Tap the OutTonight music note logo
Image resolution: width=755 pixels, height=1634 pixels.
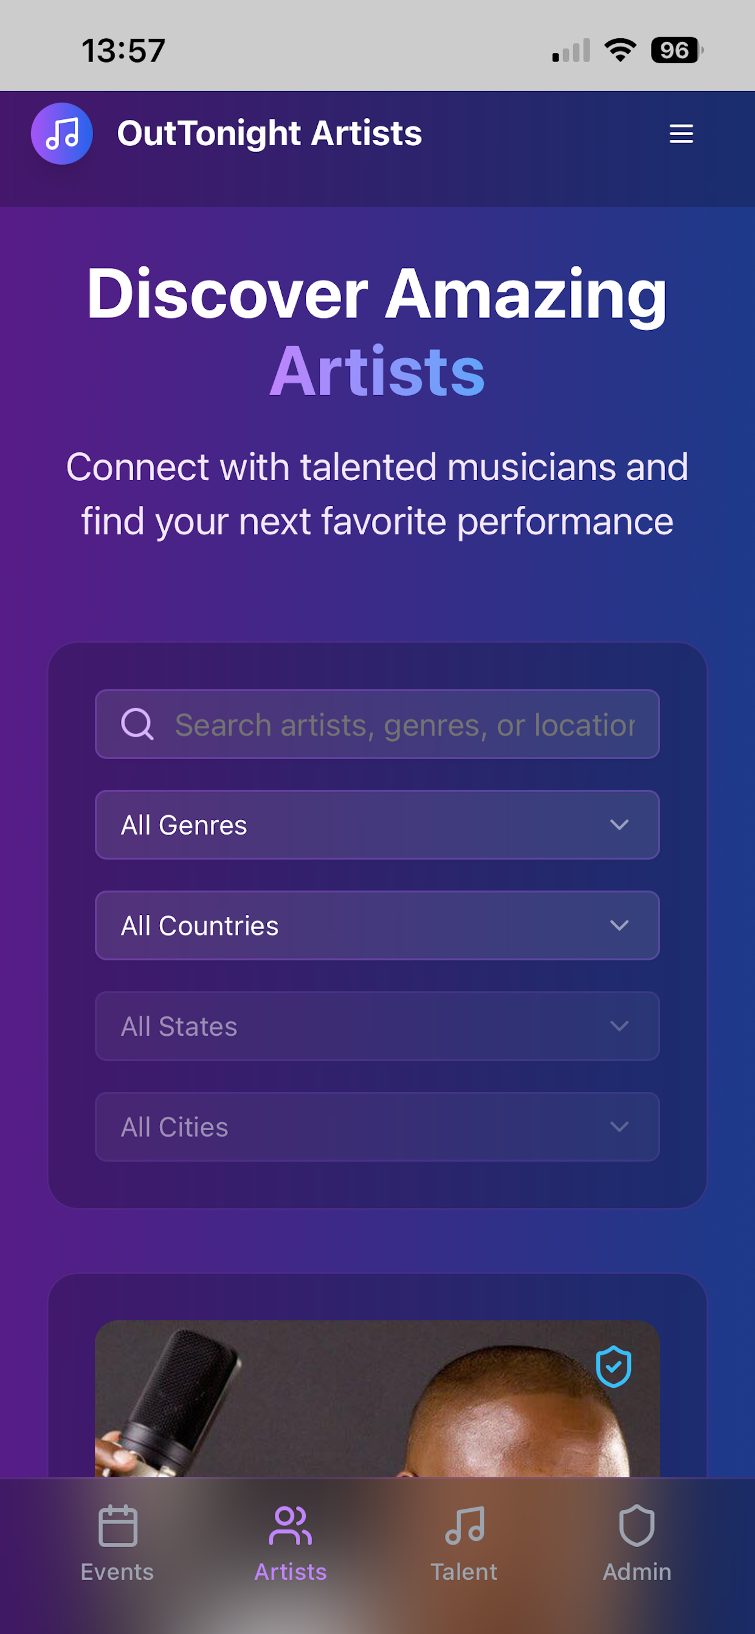(61, 133)
